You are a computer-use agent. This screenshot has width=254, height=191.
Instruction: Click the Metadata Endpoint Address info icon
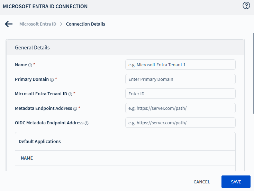click(x=75, y=108)
